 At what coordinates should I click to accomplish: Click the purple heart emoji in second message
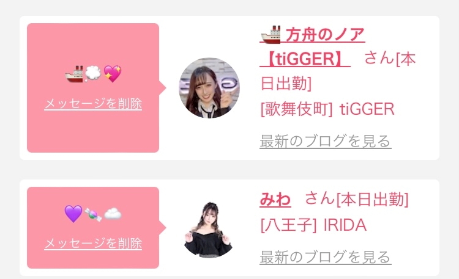point(73,214)
